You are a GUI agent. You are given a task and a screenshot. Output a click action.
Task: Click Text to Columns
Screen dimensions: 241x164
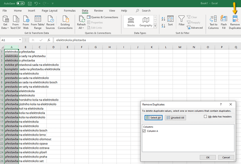[213, 22]
